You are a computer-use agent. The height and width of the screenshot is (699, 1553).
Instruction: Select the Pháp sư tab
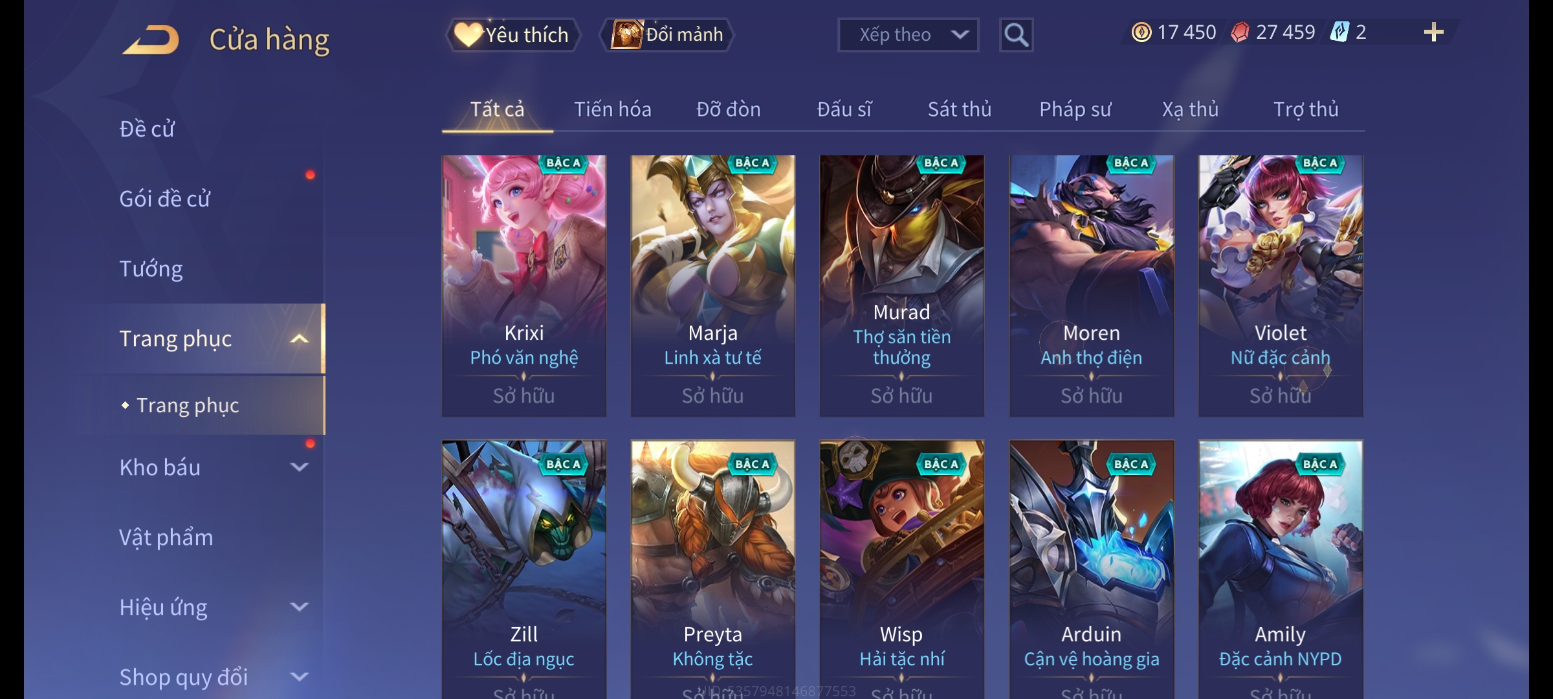tap(1075, 109)
